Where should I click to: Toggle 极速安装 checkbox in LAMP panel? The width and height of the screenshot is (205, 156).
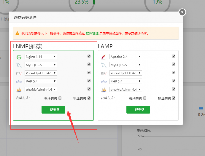point(174,98)
